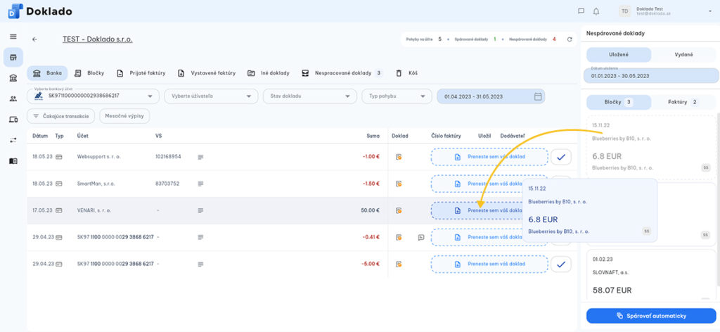The height and width of the screenshot is (332, 720).
Task: Open the bank building icon in sidebar
Action: [x=13, y=78]
